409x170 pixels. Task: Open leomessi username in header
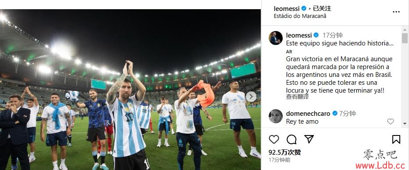point(287,9)
